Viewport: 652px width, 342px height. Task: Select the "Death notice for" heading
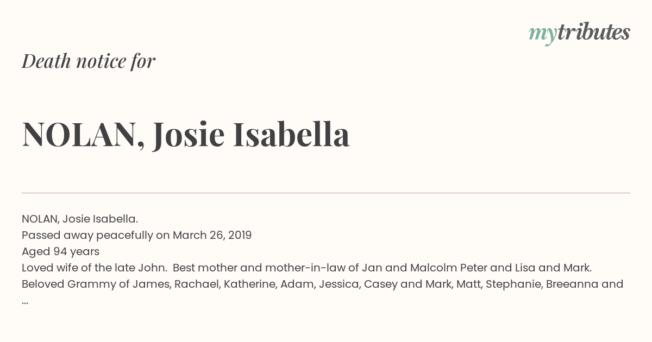(89, 61)
